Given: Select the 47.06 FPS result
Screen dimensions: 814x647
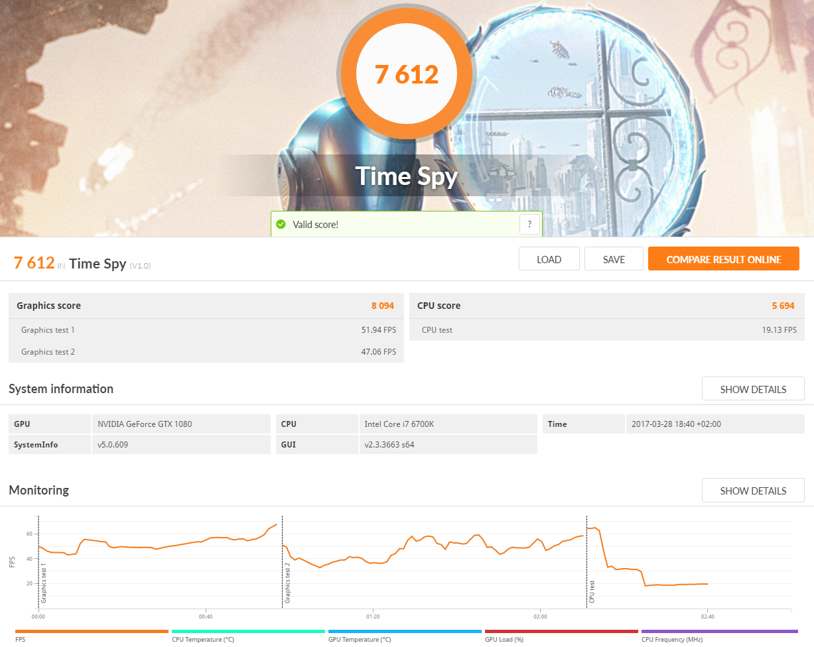Looking at the screenshot, I should (x=378, y=352).
